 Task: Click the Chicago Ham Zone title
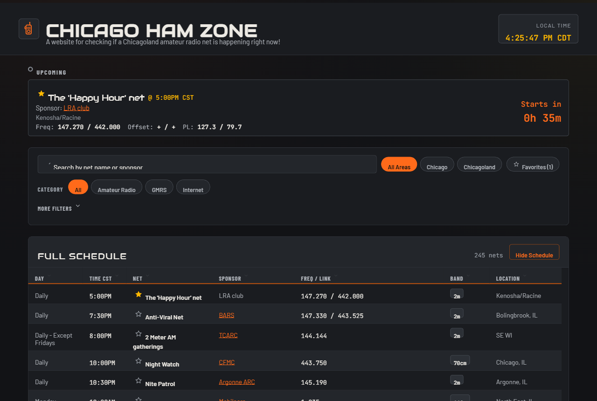pos(152,31)
